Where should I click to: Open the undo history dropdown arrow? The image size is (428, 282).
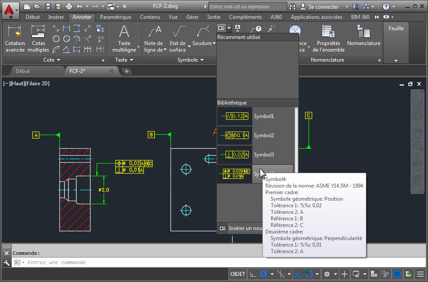point(87,6)
